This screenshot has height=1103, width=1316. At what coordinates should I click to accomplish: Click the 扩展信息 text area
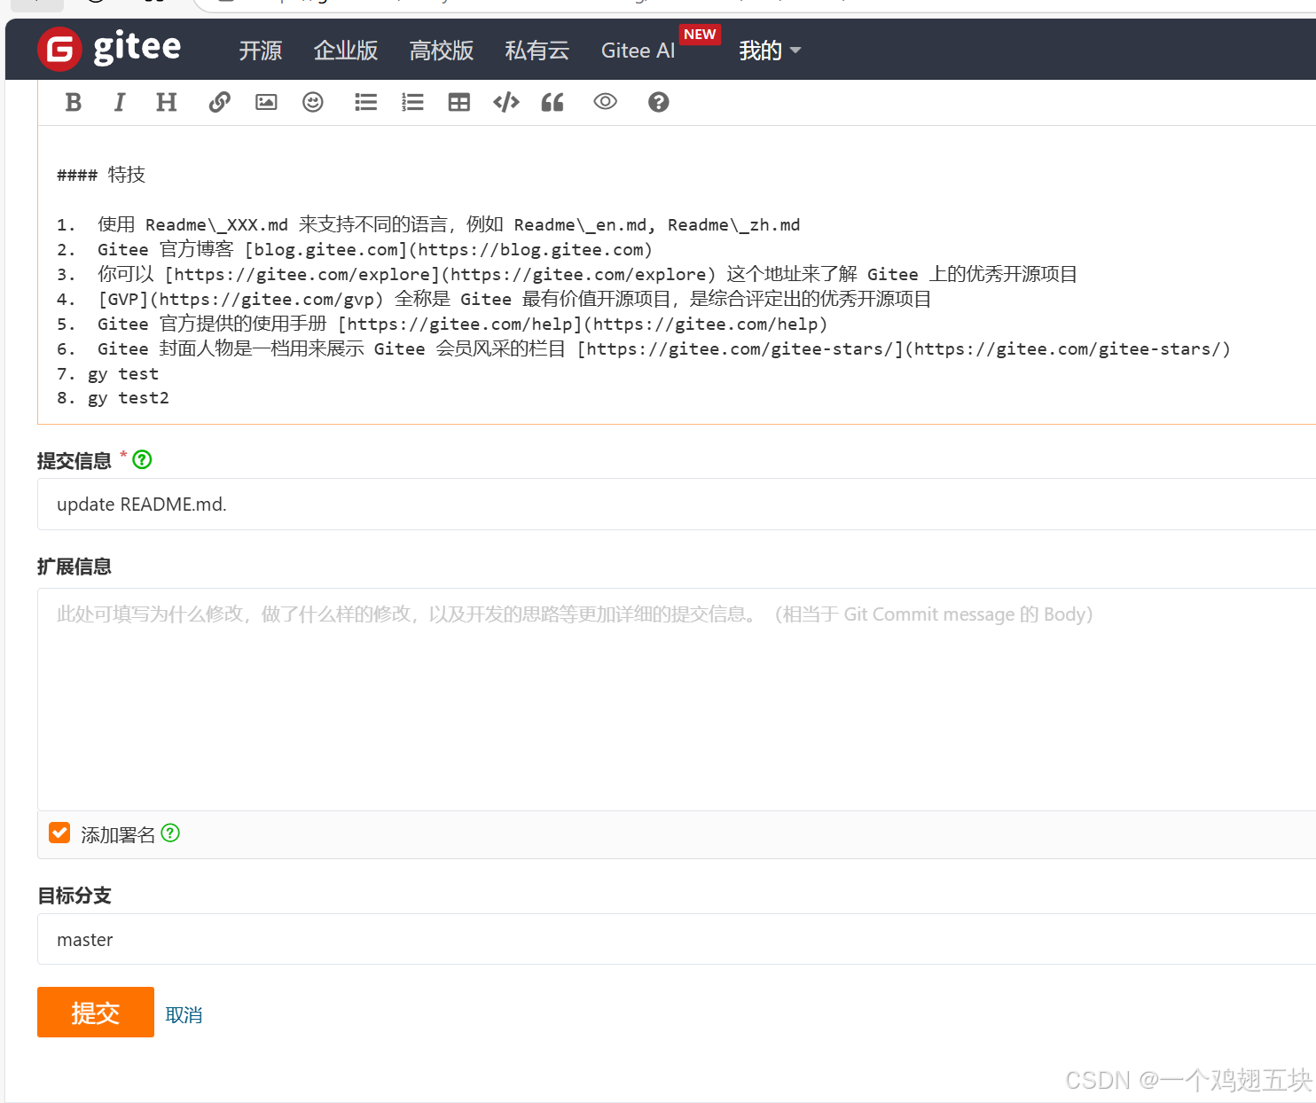[x=677, y=700]
